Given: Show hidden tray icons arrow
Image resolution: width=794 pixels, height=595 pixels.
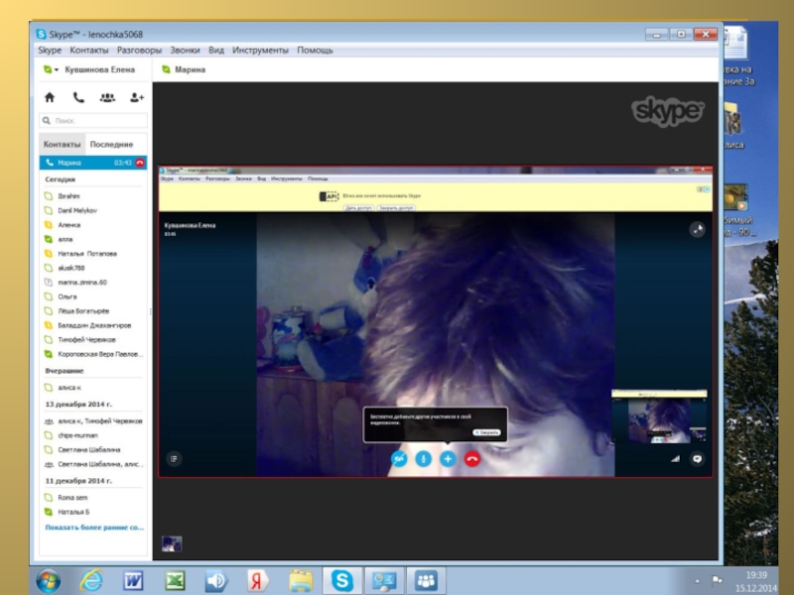Looking at the screenshot, I should [x=698, y=581].
